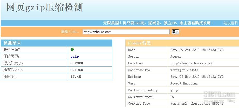
Task: Select the 检测结果 table header
Action: pyautogui.click(x=57, y=43)
